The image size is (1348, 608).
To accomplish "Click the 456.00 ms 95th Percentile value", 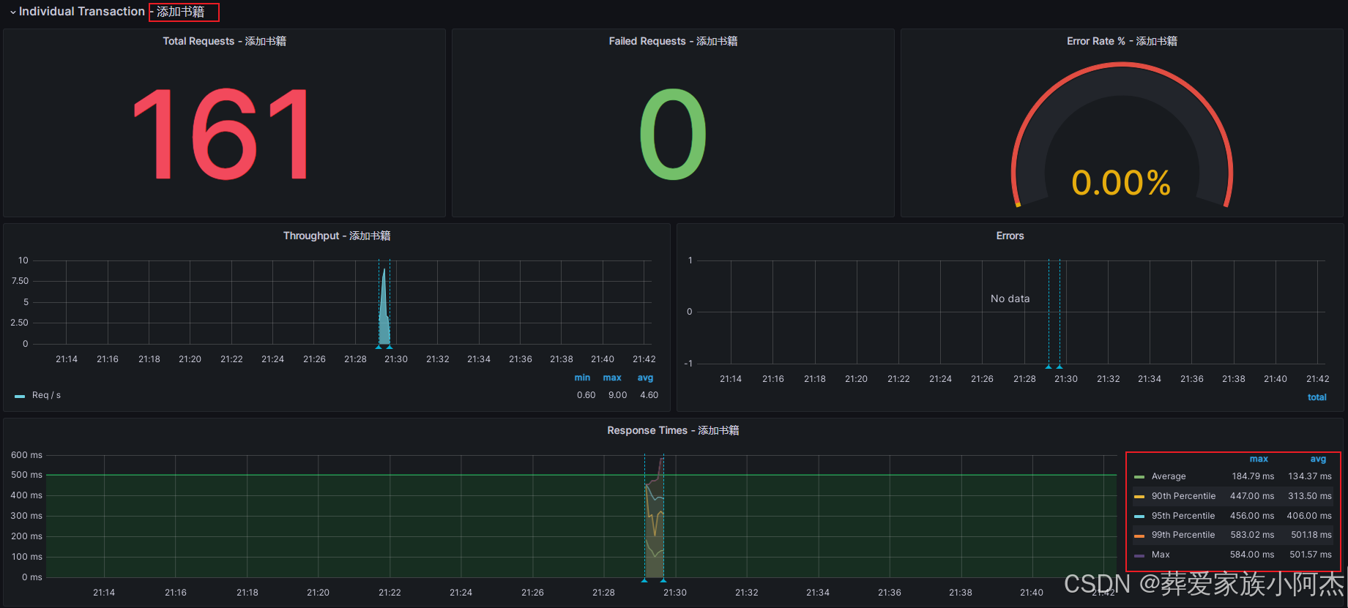I will tap(1252, 516).
